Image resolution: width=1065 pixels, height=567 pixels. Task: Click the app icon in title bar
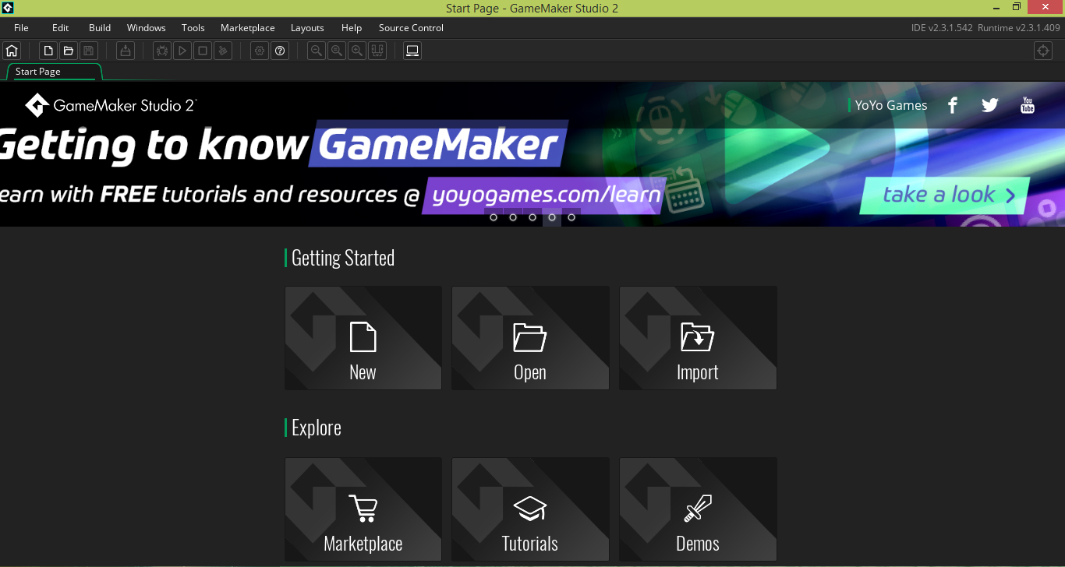8,8
